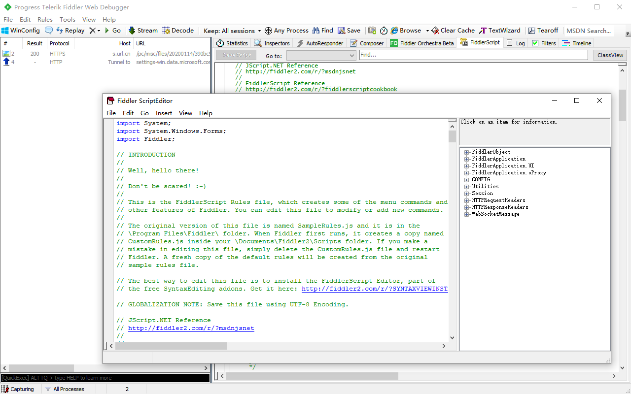Click the Remove sessions X icon

pos(92,31)
